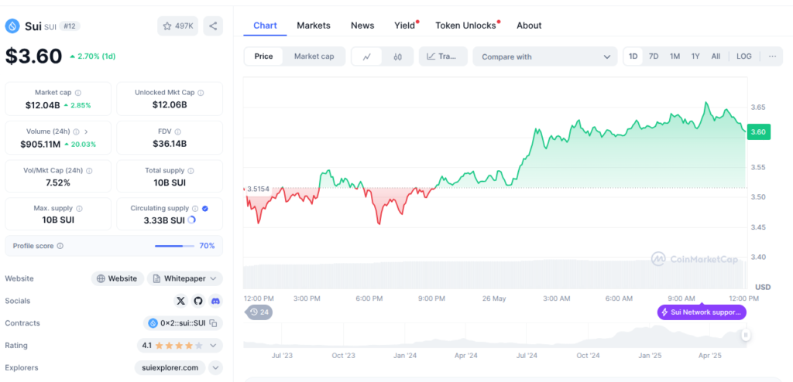Viewport: 793px width, 382px height.
Task: Click Max. supply info icon
Action: pos(80,208)
